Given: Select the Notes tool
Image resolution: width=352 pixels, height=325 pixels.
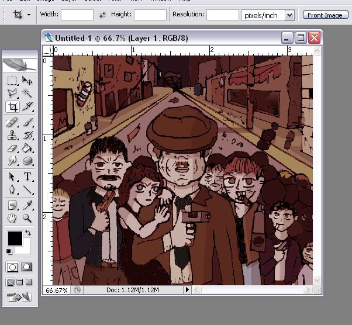Looking at the screenshot, I should point(12,205).
